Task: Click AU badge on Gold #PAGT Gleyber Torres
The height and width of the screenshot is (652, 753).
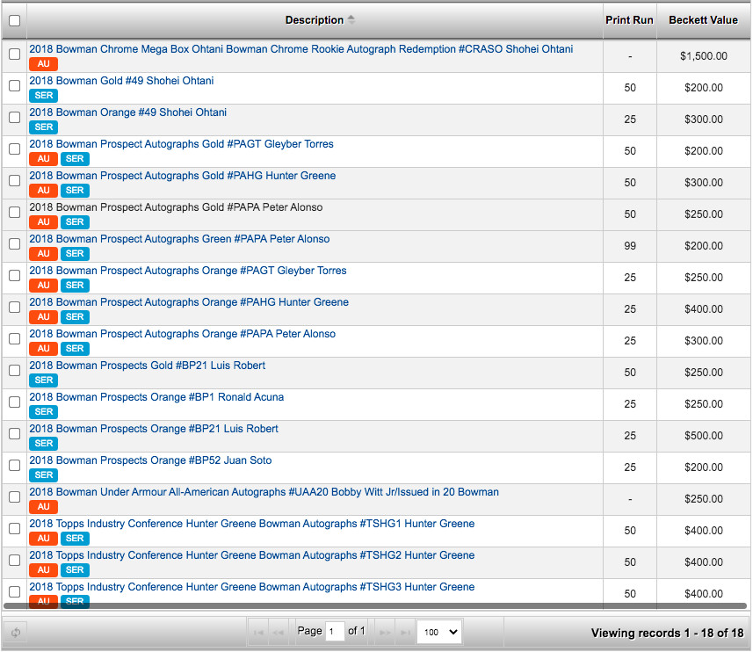Action: pos(43,159)
